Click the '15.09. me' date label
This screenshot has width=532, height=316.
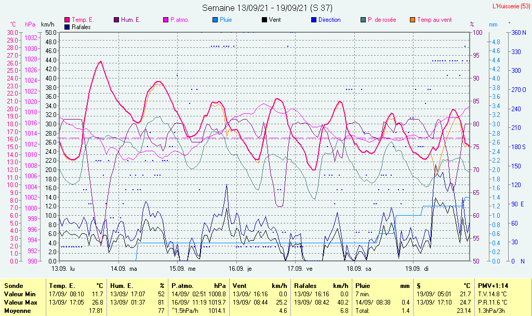pyautogui.click(x=182, y=269)
